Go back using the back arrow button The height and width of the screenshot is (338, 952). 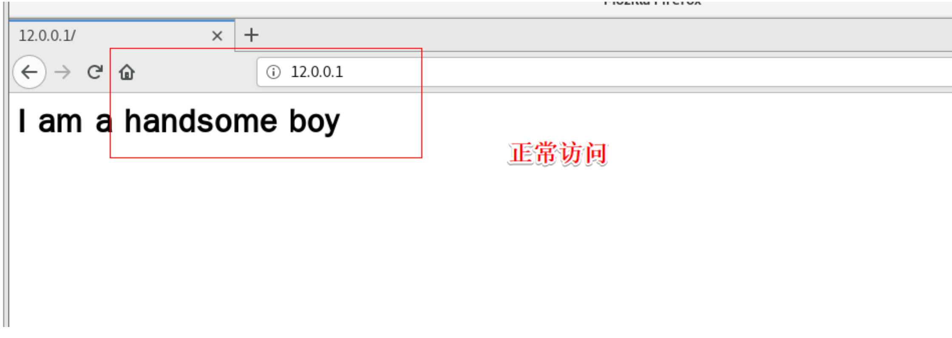[29, 72]
